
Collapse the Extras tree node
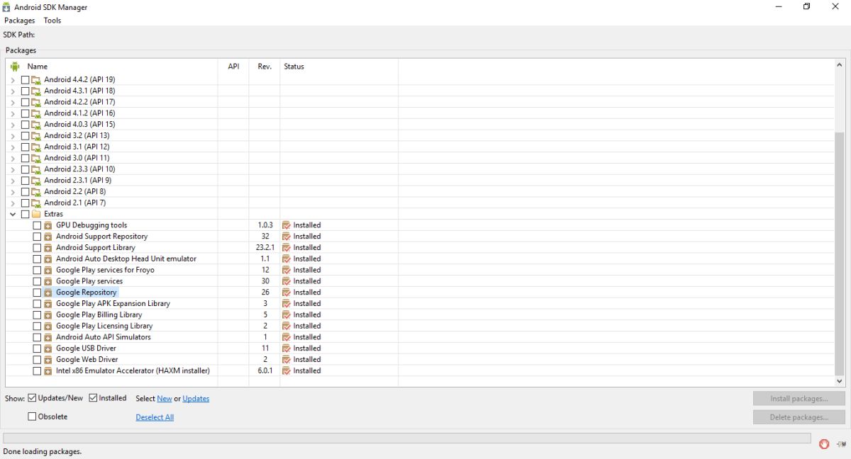(x=13, y=214)
